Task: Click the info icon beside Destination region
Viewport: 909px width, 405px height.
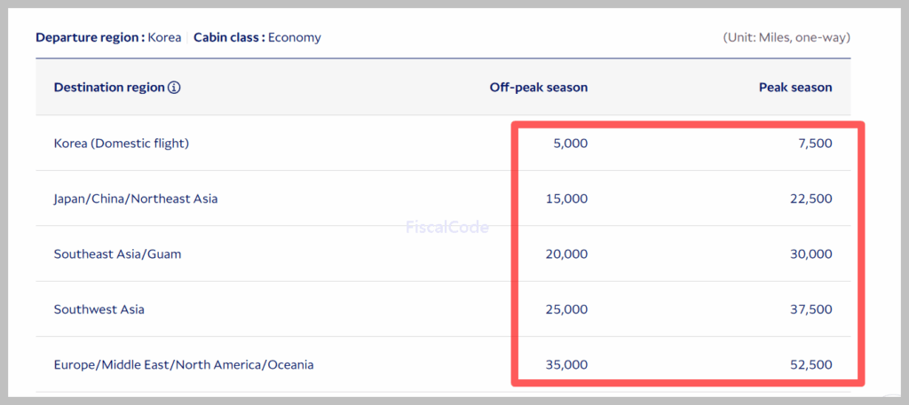Action: point(175,88)
